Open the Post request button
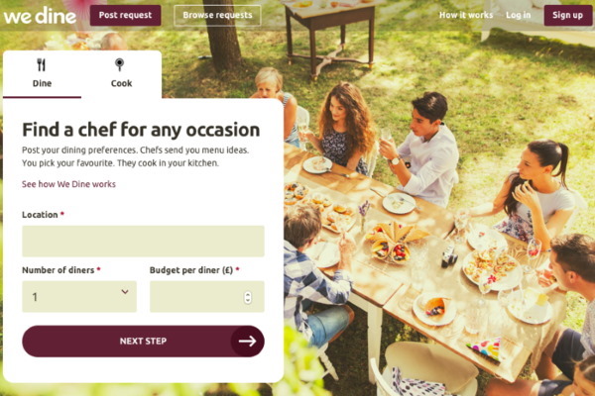This screenshot has height=396, width=595. click(x=125, y=15)
